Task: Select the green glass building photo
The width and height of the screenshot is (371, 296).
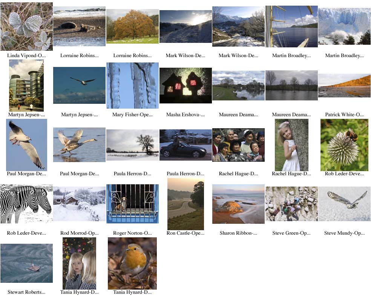Action: tap(26, 85)
